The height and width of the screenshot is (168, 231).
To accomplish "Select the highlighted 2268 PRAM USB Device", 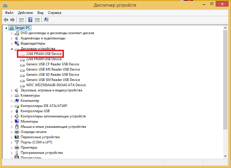I will (x=44, y=54).
